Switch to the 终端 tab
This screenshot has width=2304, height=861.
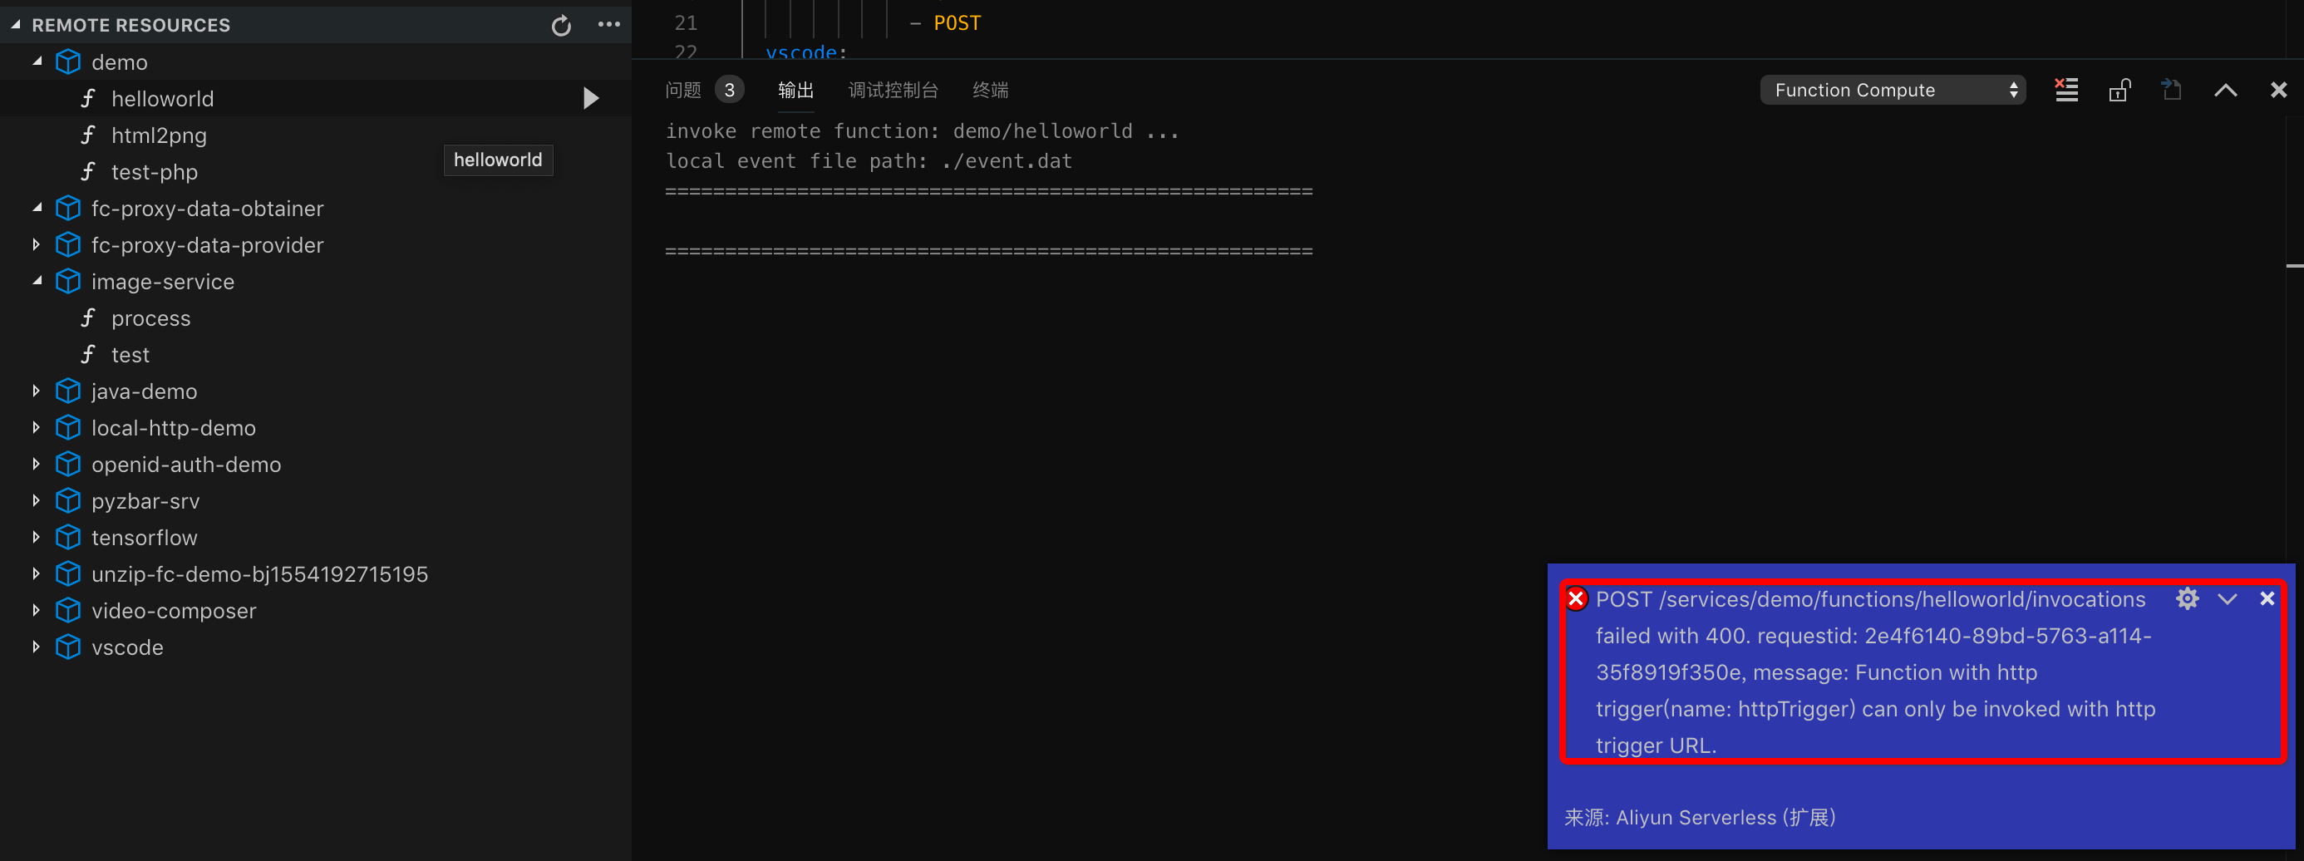click(990, 90)
